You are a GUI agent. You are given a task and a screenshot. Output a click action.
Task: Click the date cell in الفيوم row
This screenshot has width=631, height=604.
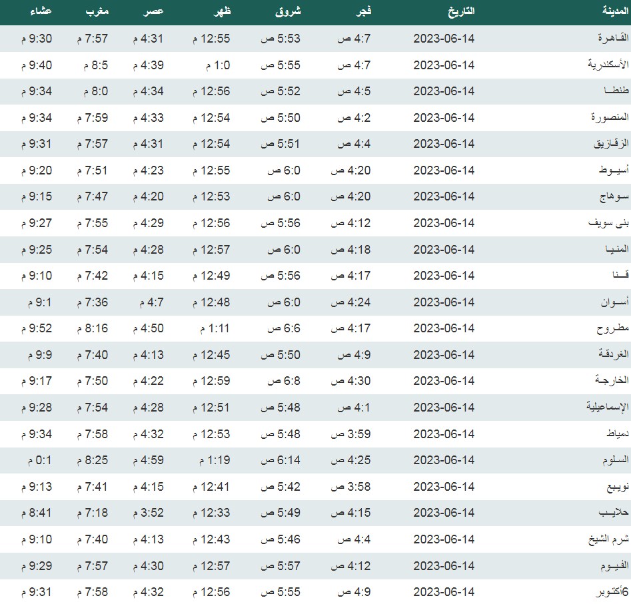[x=444, y=566]
